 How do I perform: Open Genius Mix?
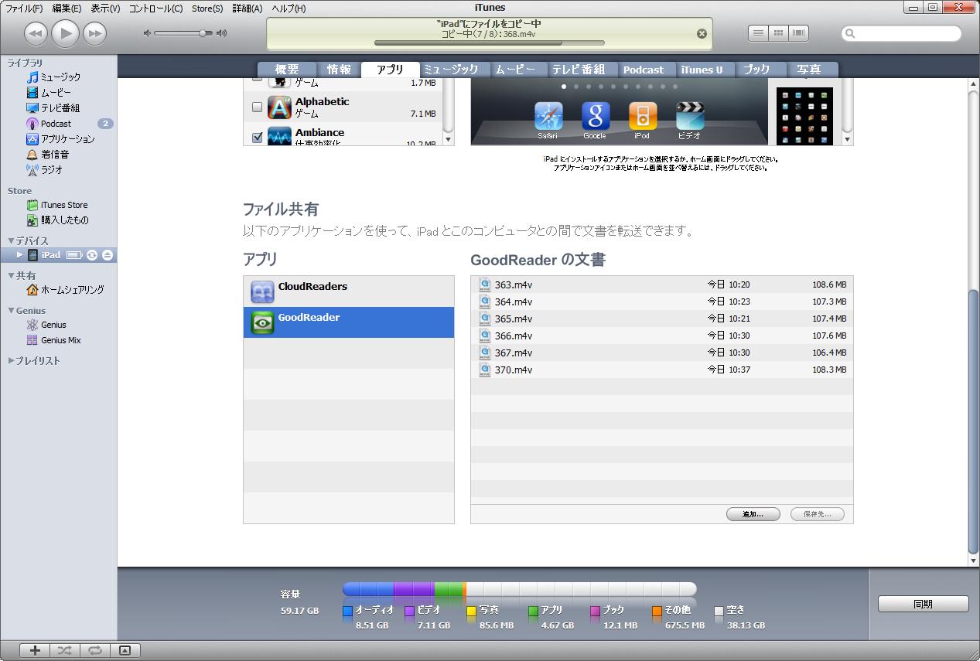(x=53, y=340)
